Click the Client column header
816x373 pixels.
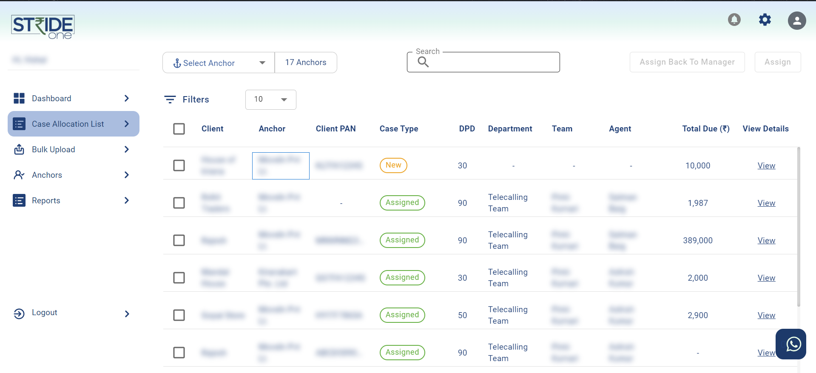pyautogui.click(x=212, y=129)
